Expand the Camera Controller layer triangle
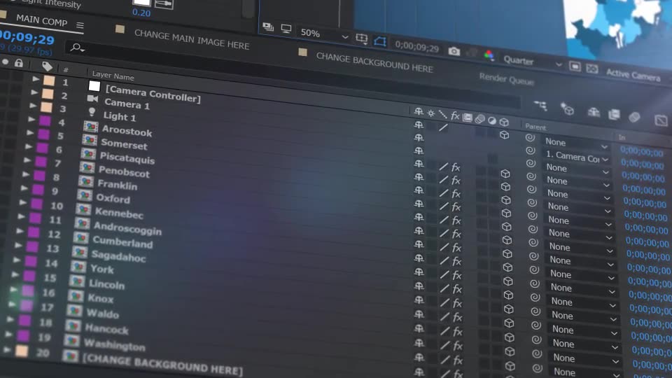This screenshot has width=672, height=378. point(36,79)
